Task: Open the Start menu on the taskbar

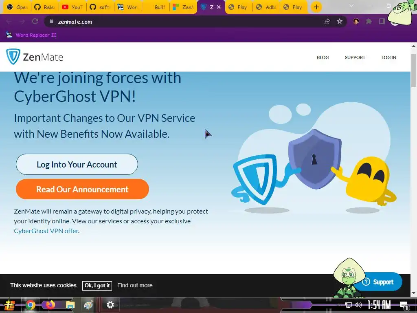Action: click(10, 305)
